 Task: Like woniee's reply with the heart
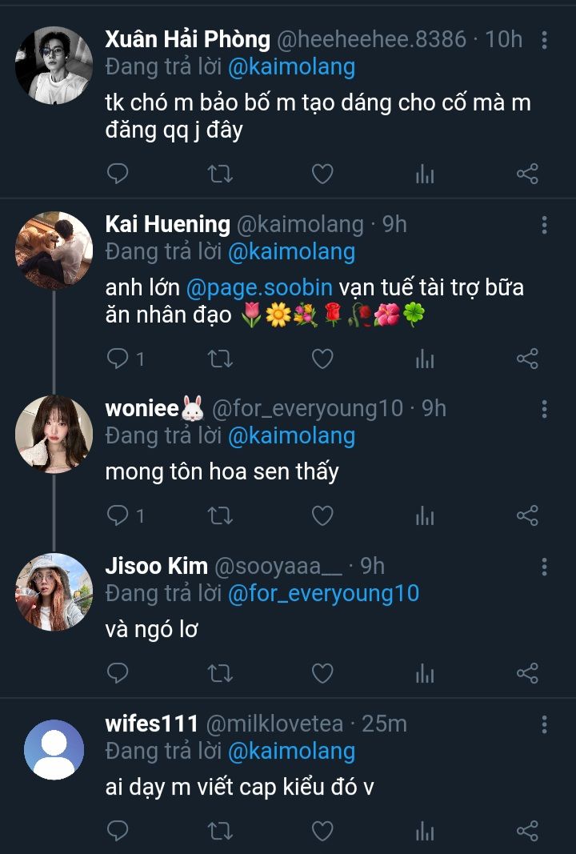(x=322, y=516)
